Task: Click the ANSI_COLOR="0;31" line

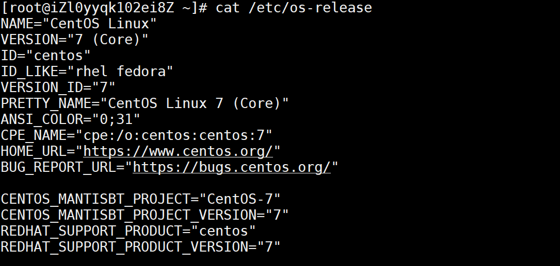Action: tap(71, 119)
